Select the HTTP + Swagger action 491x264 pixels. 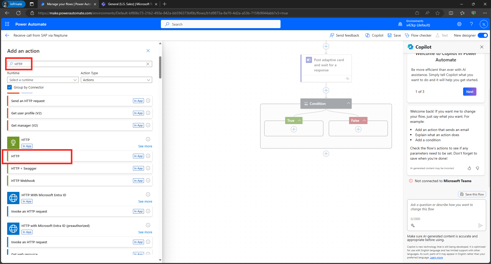[x=80, y=168]
